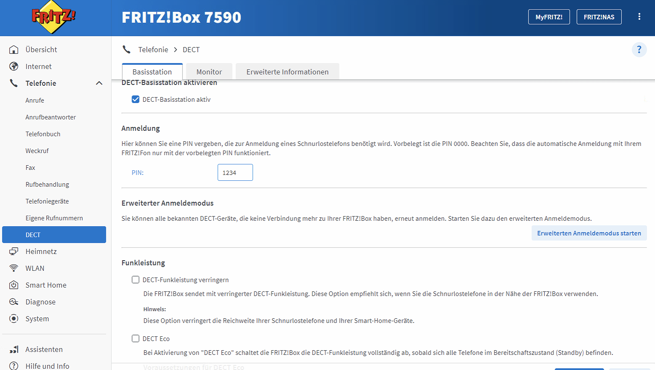Click the System settings icon

(x=14, y=319)
